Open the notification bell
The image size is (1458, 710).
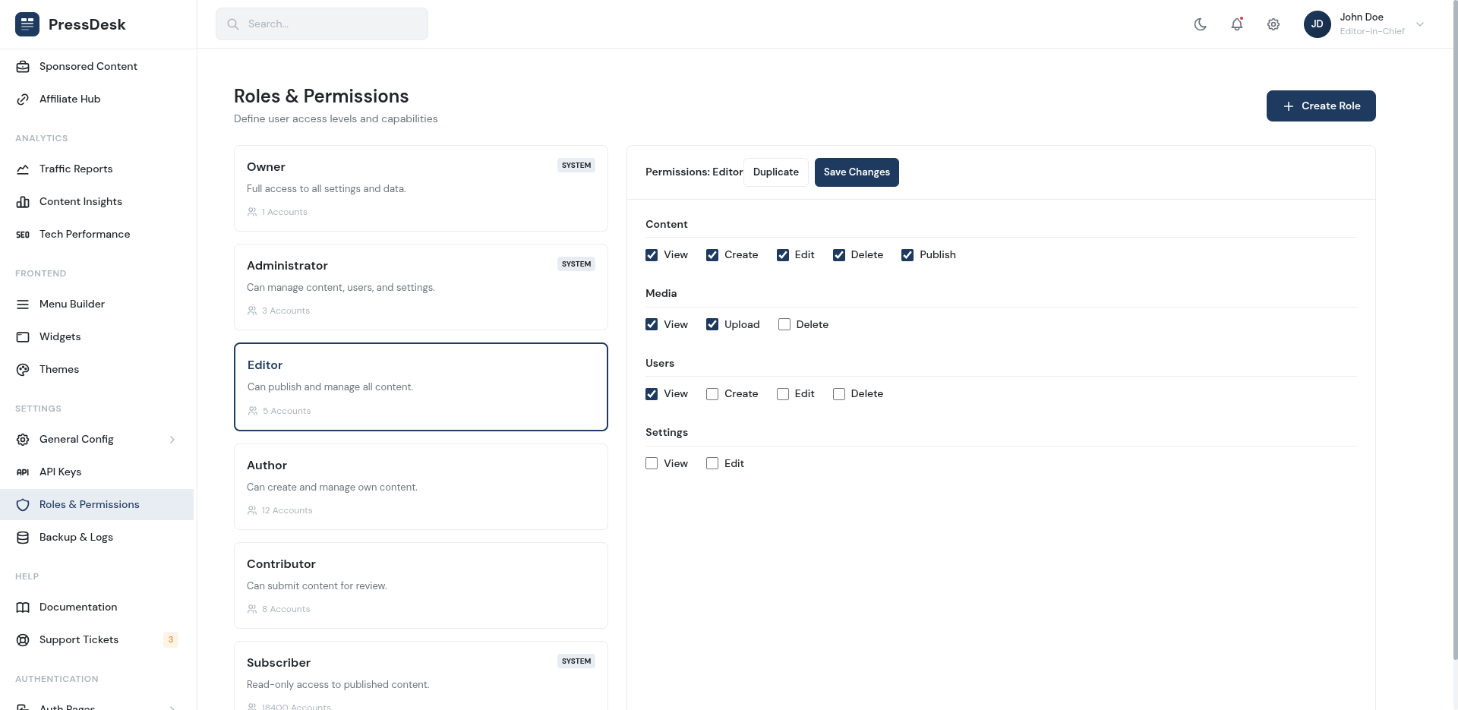[x=1237, y=24]
